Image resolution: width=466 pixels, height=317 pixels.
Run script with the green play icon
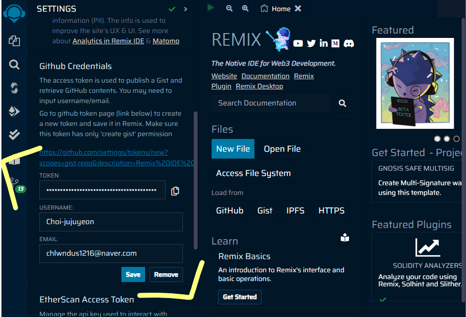point(210,8)
